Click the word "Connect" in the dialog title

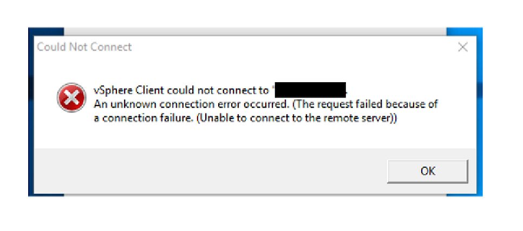point(113,47)
